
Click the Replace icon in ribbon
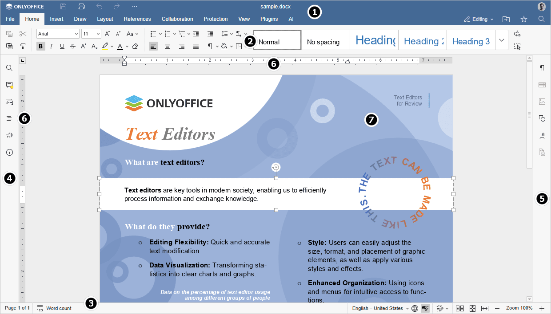pos(517,34)
